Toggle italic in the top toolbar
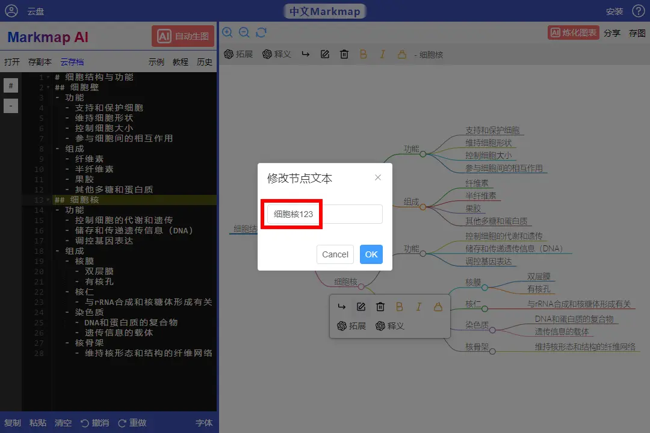This screenshot has height=433, width=650. [383, 54]
